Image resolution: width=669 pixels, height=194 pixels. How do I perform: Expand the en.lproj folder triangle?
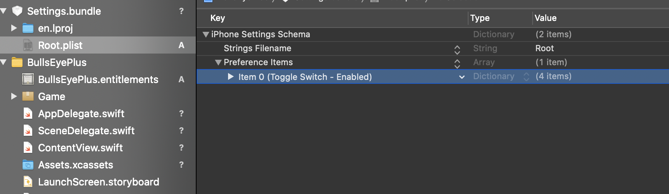pyautogui.click(x=14, y=28)
